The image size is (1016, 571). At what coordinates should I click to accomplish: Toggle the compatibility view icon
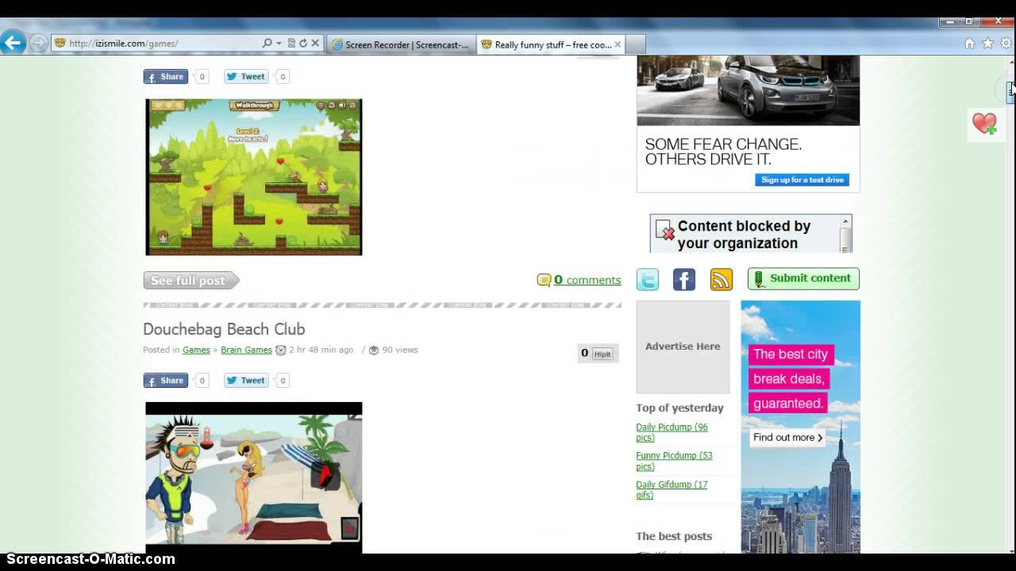point(291,44)
